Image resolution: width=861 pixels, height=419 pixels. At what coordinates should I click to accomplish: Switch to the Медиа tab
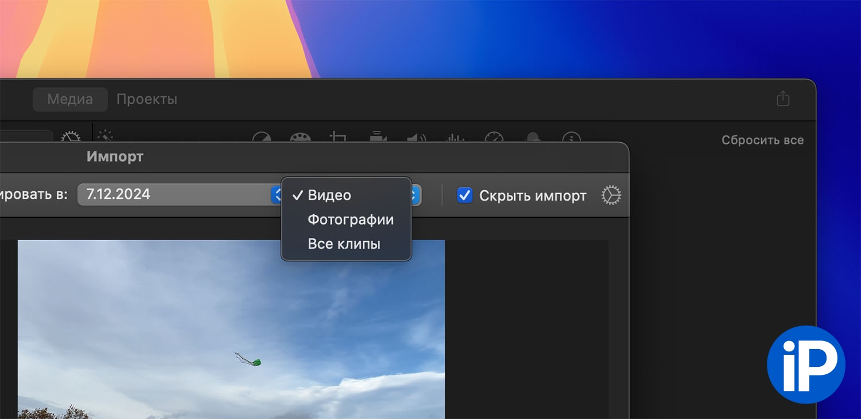pyautogui.click(x=70, y=99)
